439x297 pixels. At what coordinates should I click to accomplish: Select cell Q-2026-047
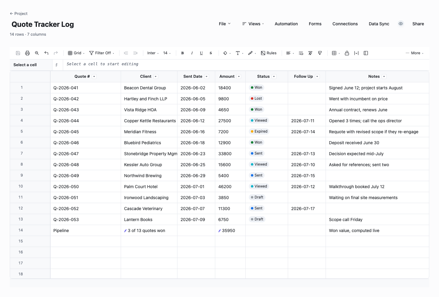[86, 154]
